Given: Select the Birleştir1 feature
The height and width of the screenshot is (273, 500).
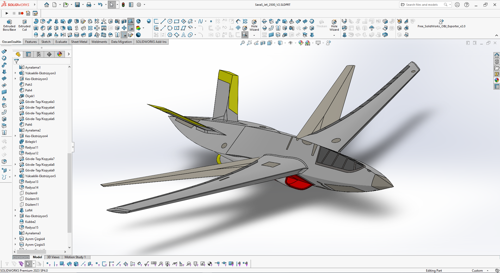Looking at the screenshot, I should click(31, 142).
